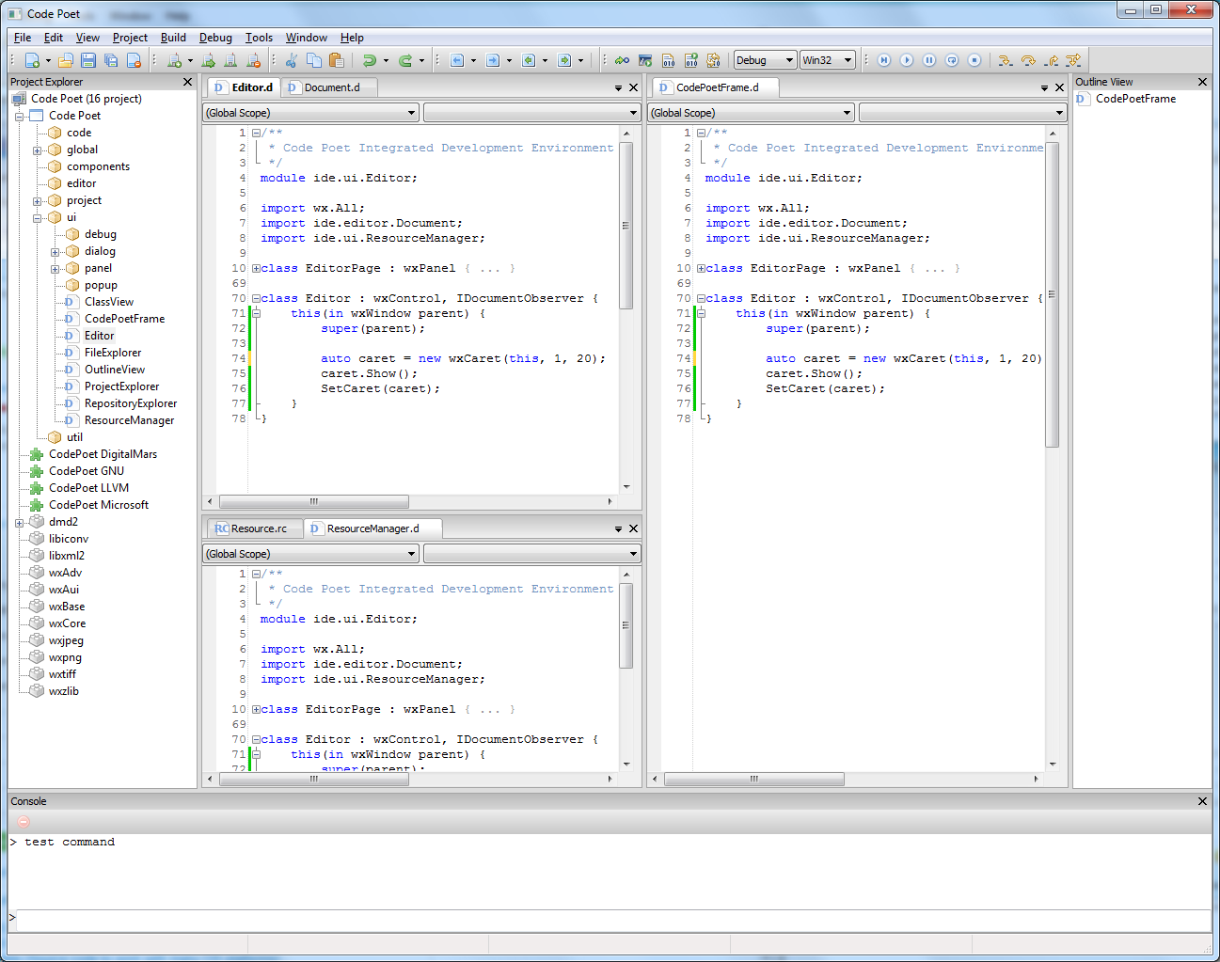The image size is (1220, 962).
Task: Select FileExplorer module in tree
Action: click(113, 353)
